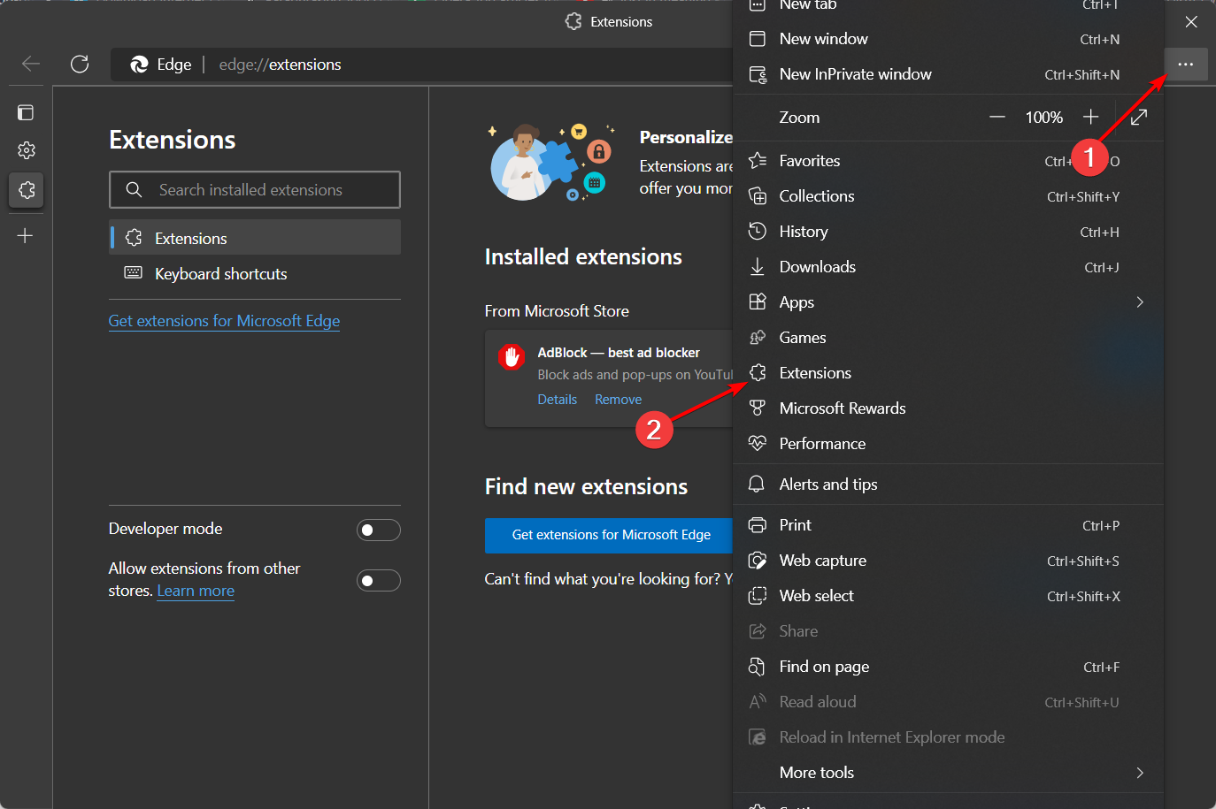Screen dimensions: 1216x809
Task: Choose Web capture menu item
Action: pyautogui.click(x=822, y=561)
